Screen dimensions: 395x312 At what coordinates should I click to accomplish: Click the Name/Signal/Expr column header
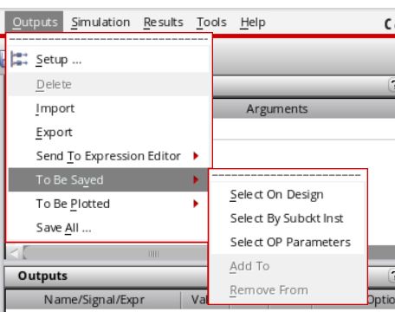click(94, 300)
